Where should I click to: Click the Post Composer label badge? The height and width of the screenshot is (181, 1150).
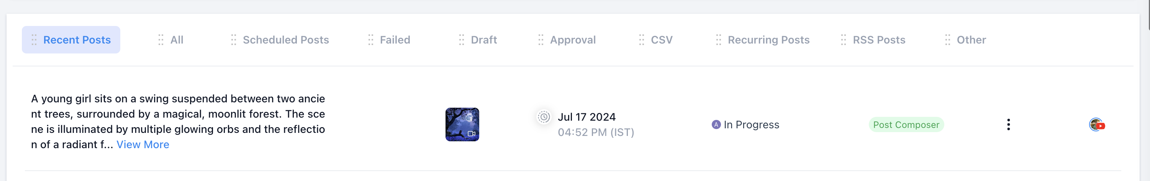click(x=906, y=124)
